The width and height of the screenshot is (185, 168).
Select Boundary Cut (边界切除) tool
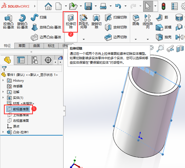click(116, 37)
